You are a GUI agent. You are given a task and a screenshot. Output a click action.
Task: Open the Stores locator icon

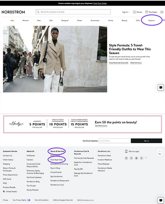click(x=135, y=12)
